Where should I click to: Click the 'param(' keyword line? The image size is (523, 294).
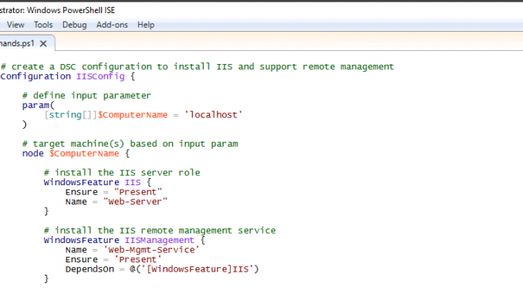pos(38,105)
